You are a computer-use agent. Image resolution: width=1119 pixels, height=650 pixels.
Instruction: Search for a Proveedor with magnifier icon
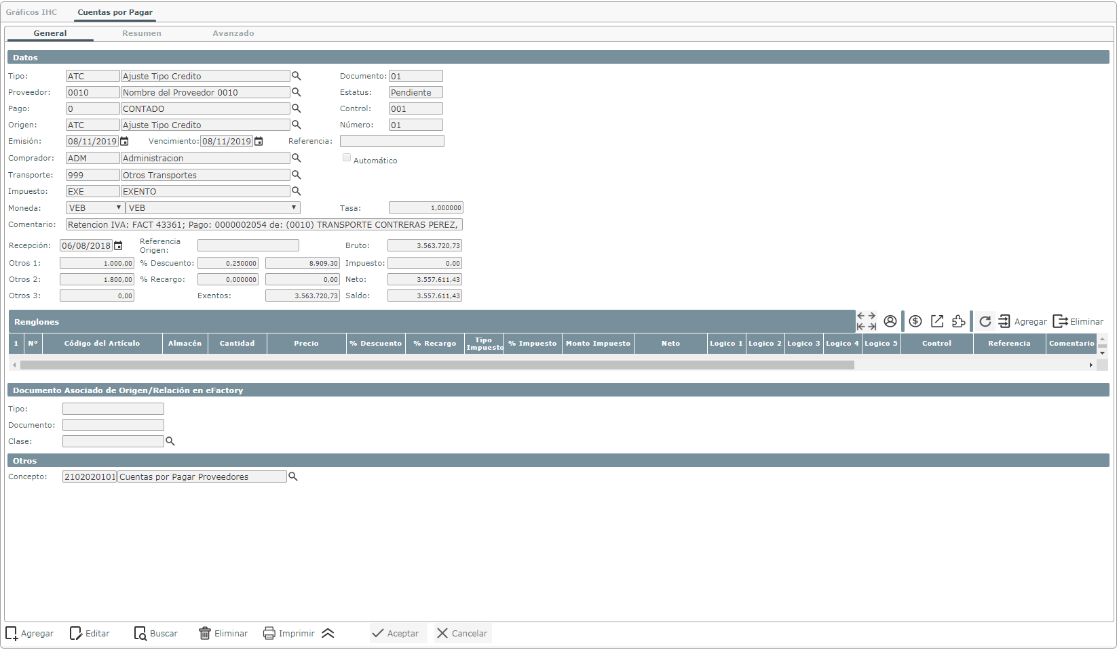click(296, 92)
